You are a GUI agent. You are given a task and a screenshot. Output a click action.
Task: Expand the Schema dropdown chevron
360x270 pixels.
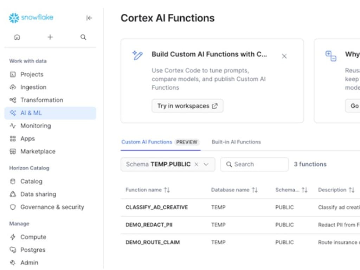click(206, 164)
